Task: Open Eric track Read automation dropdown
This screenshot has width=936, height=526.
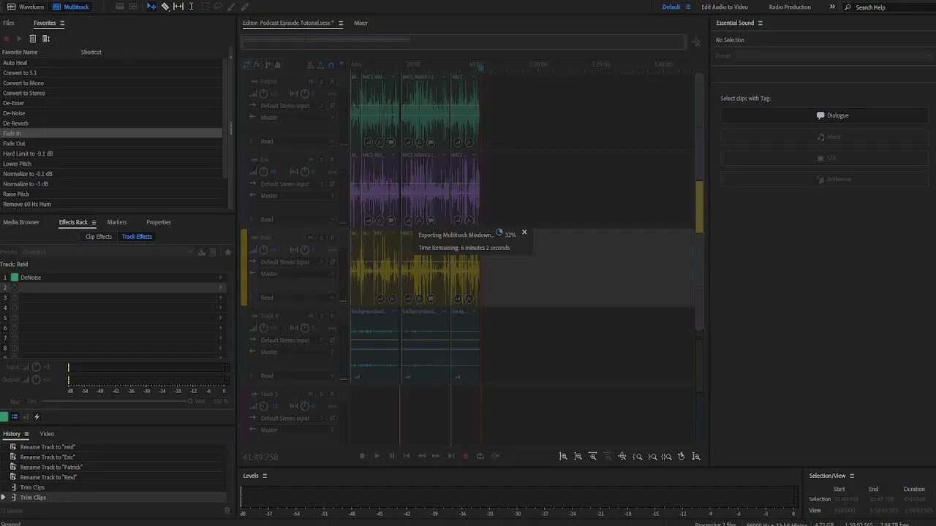Action: pos(297,220)
